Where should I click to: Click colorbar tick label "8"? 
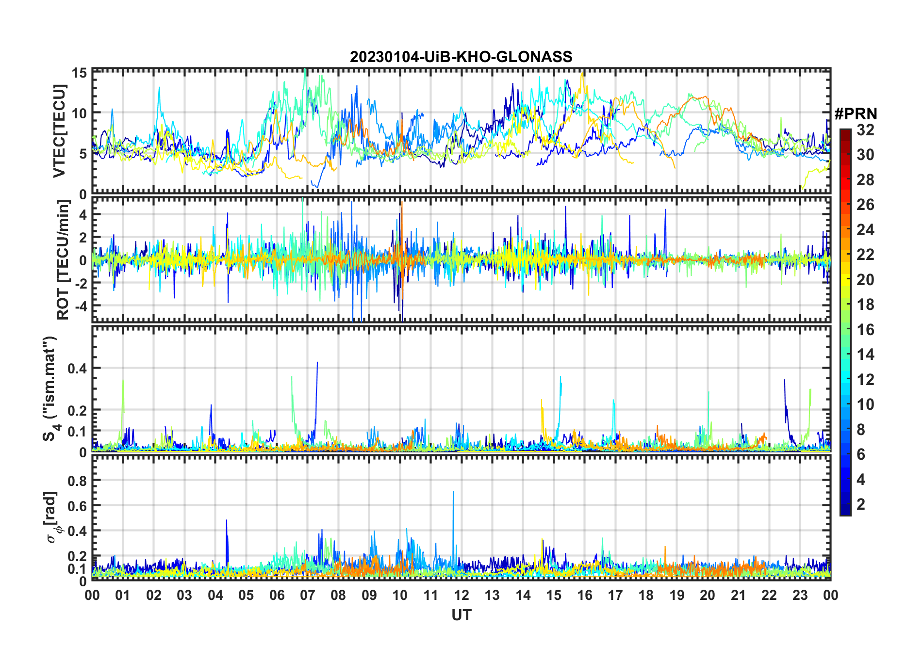(861, 430)
